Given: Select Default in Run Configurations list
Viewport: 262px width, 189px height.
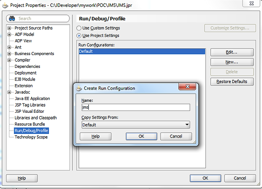Looking at the screenshot, I should 142,52.
